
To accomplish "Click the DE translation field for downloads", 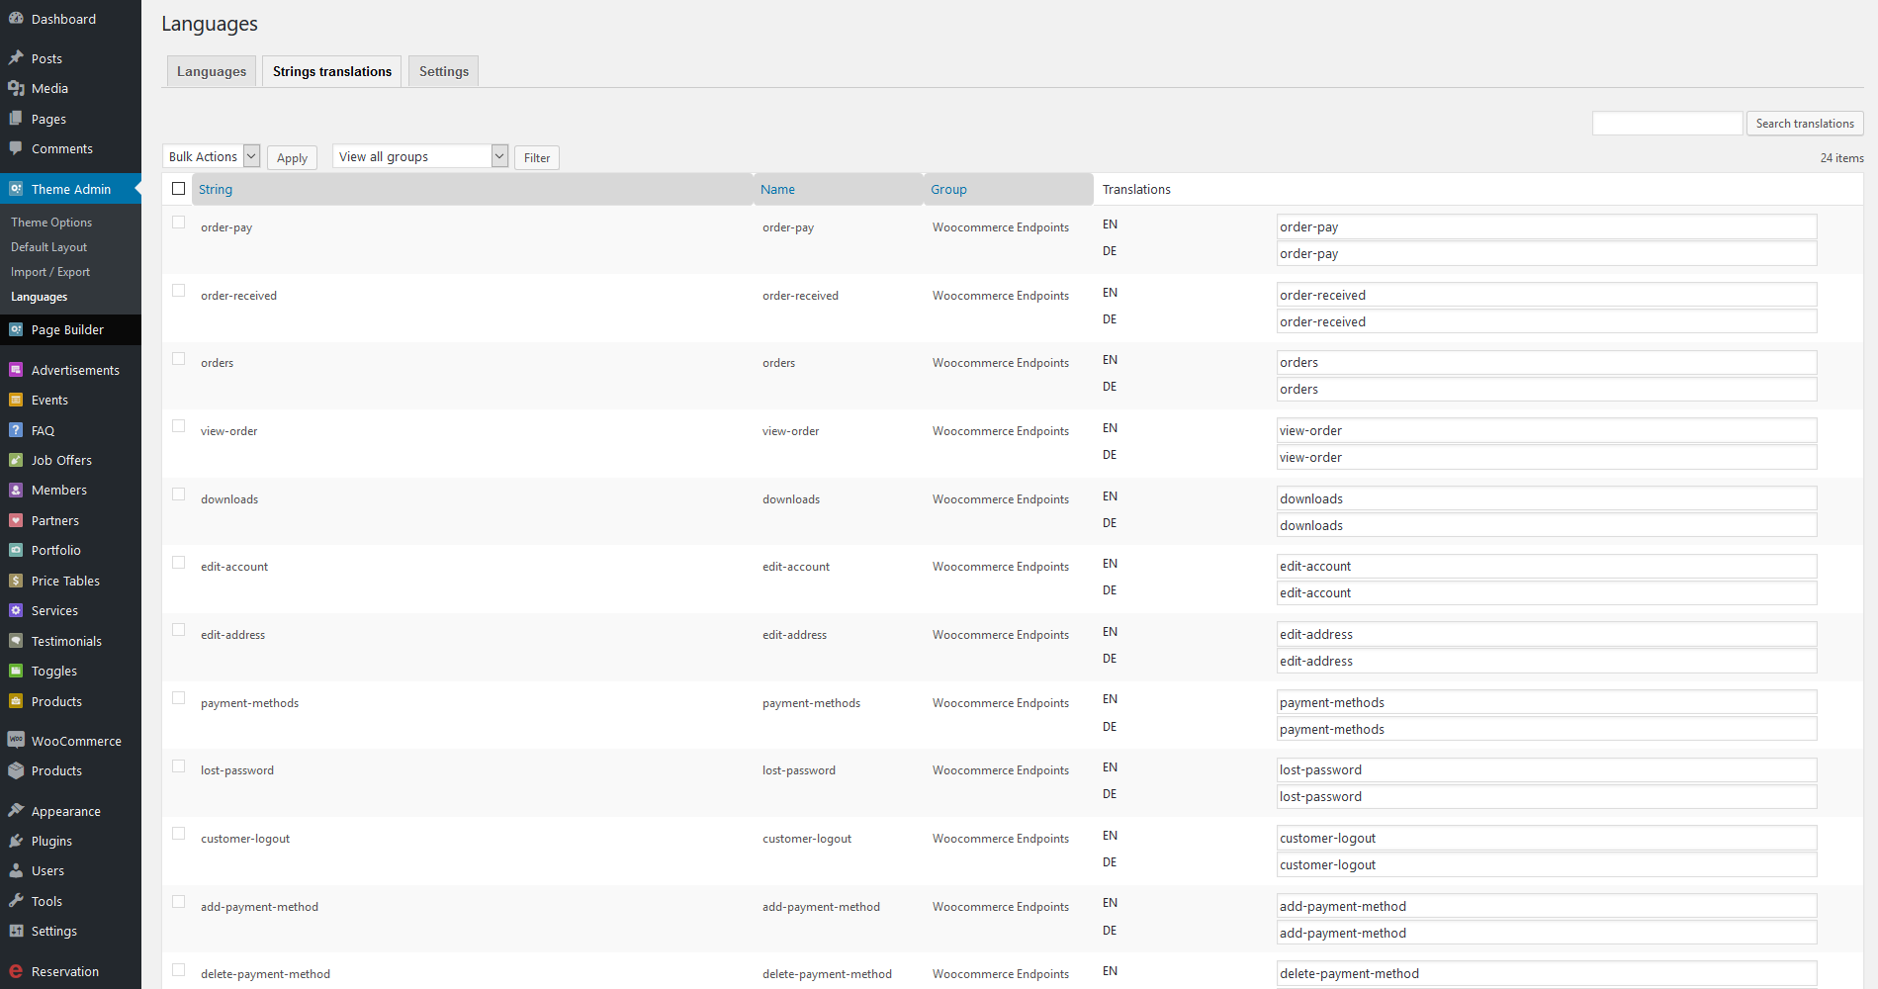I will coord(1547,525).
